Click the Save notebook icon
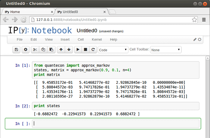 click(x=16, y=50)
